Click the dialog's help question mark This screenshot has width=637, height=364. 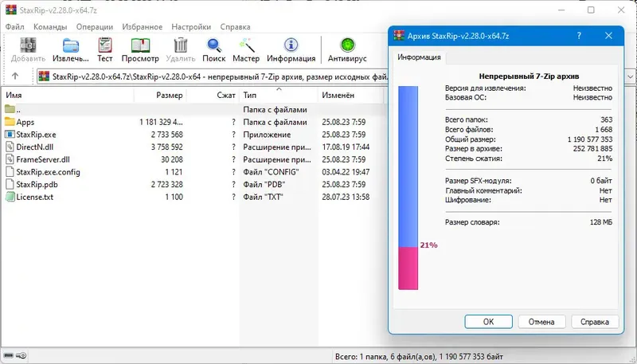[579, 36]
